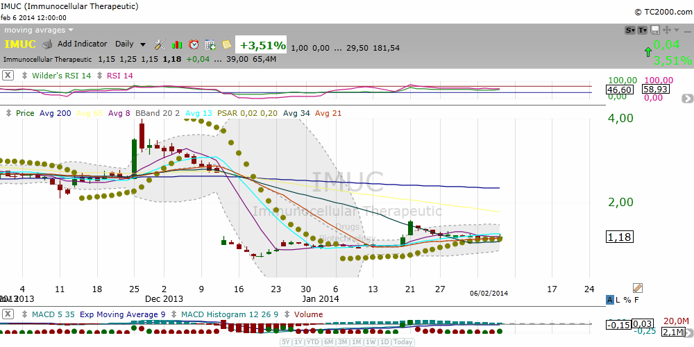Click the Exp Moving Average 9 label
Viewport: 694px width, 347px height.
tap(122, 314)
